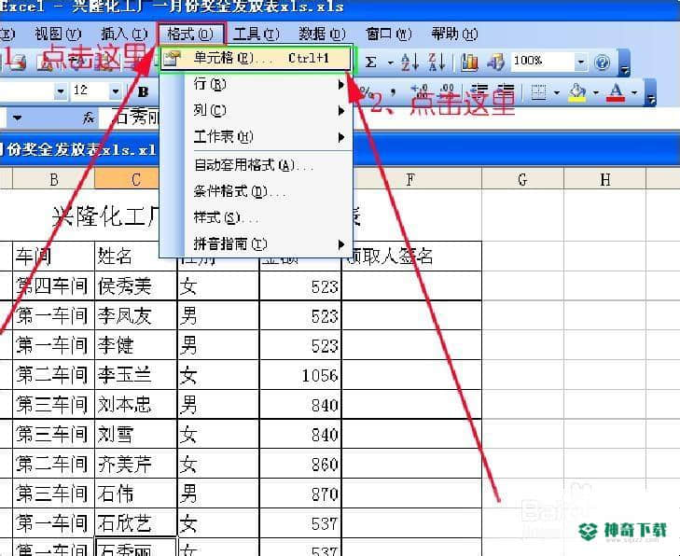The image size is (680, 556).
Task: Expand the 列 (Column) submenu
Action: pos(256,111)
